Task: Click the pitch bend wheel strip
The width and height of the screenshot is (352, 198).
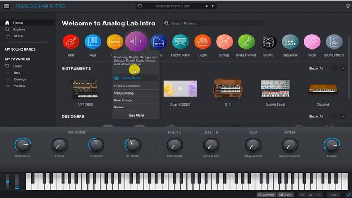Action: point(8,182)
